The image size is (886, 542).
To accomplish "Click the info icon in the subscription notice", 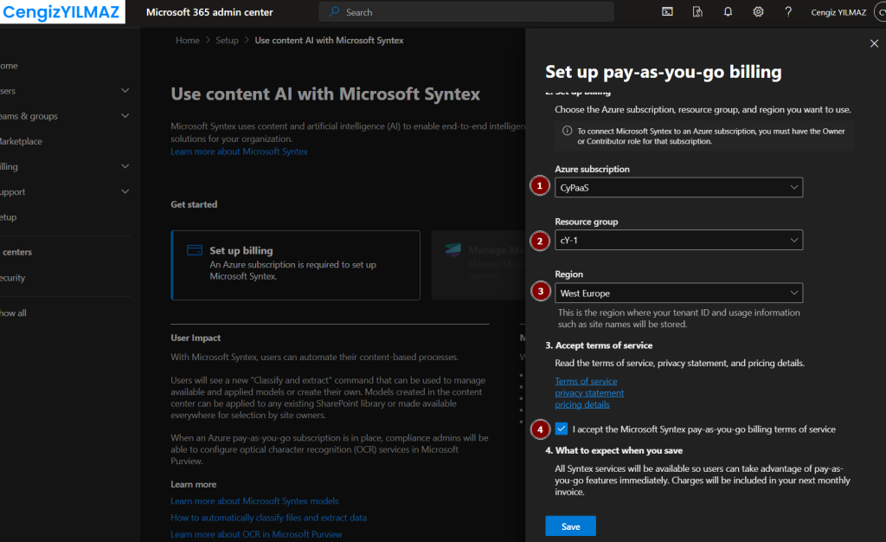I will [568, 131].
